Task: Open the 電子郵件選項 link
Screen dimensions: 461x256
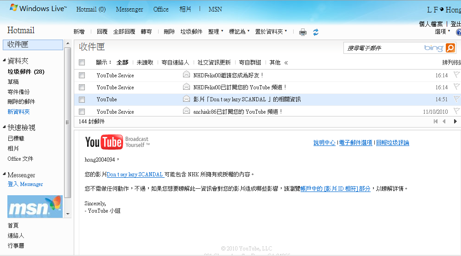Action: pos(355,143)
